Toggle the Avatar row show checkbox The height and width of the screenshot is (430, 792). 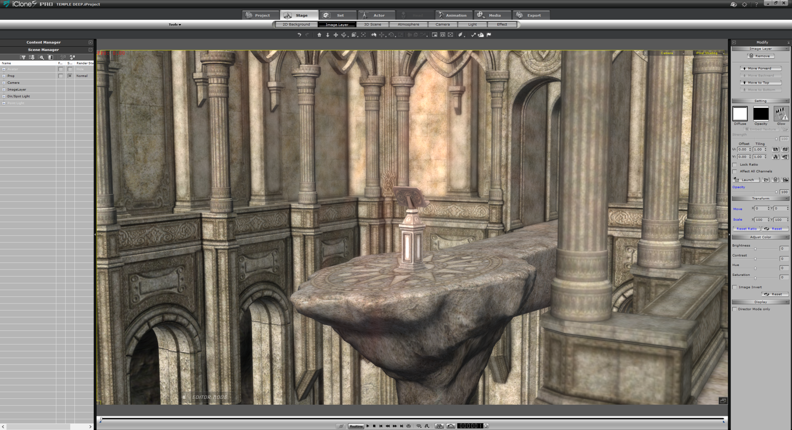(x=70, y=69)
